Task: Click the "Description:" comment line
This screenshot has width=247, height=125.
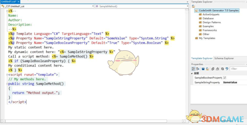Action: tap(20, 25)
